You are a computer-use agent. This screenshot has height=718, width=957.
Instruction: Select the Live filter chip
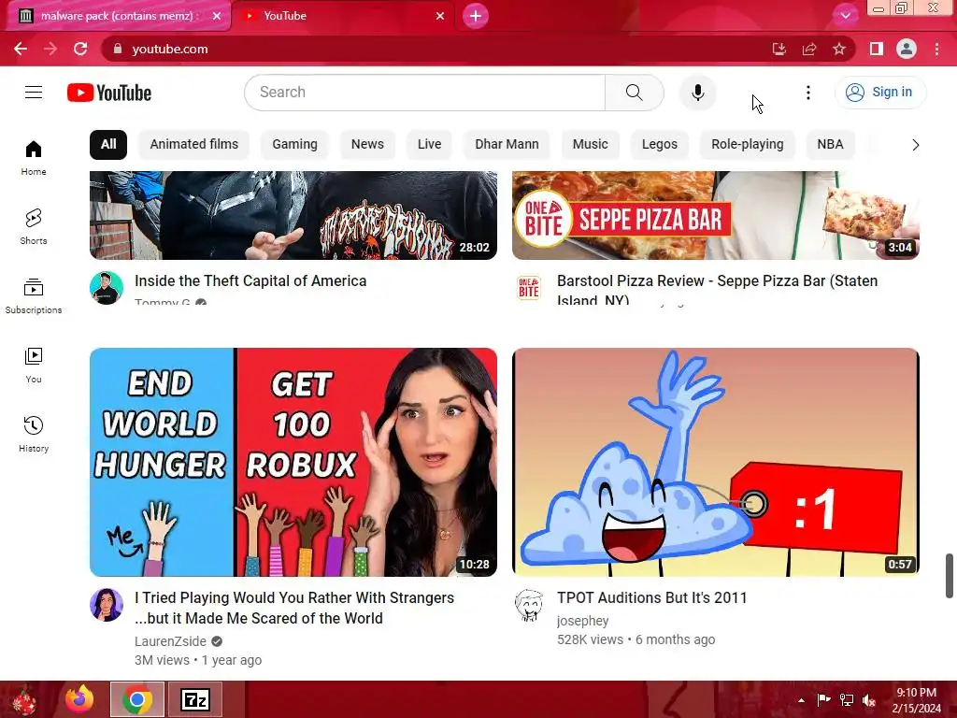pyautogui.click(x=429, y=145)
